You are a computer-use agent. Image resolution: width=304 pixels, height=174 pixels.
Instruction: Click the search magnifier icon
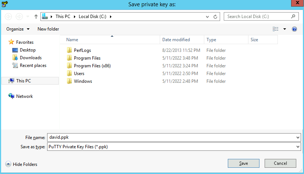point(293,17)
